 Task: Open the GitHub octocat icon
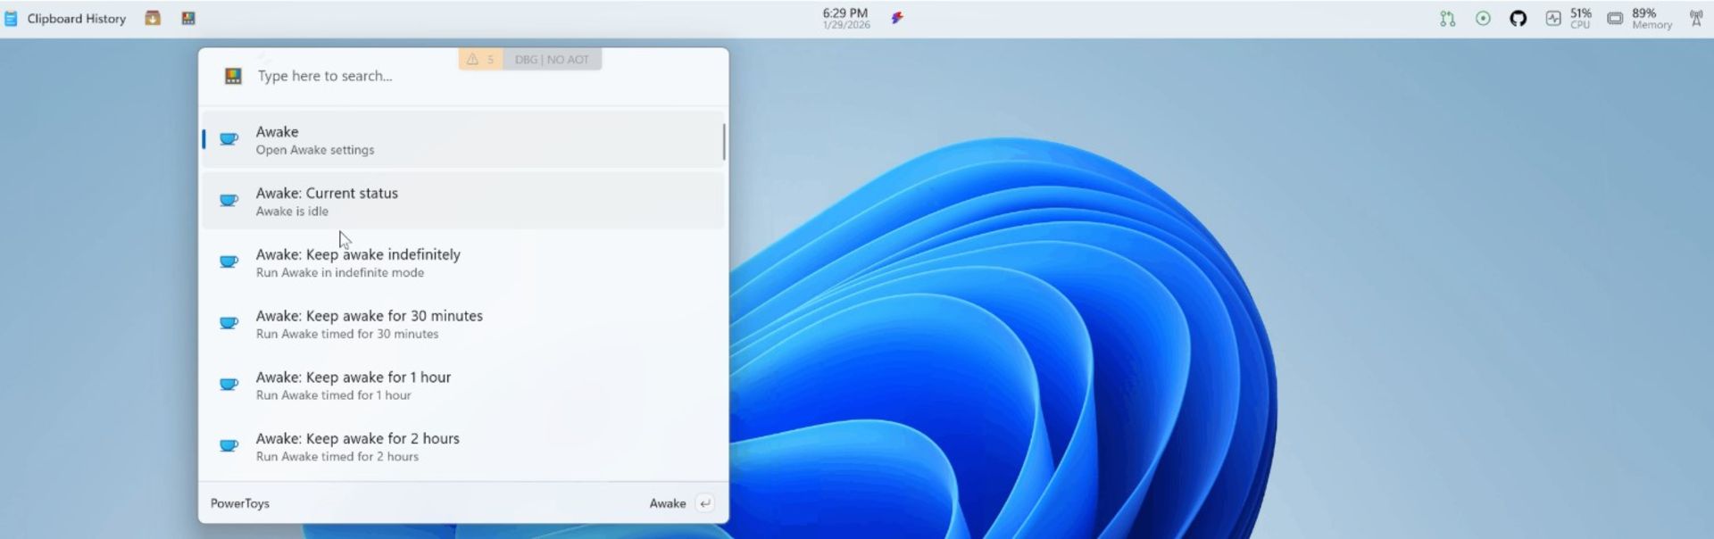(1518, 18)
